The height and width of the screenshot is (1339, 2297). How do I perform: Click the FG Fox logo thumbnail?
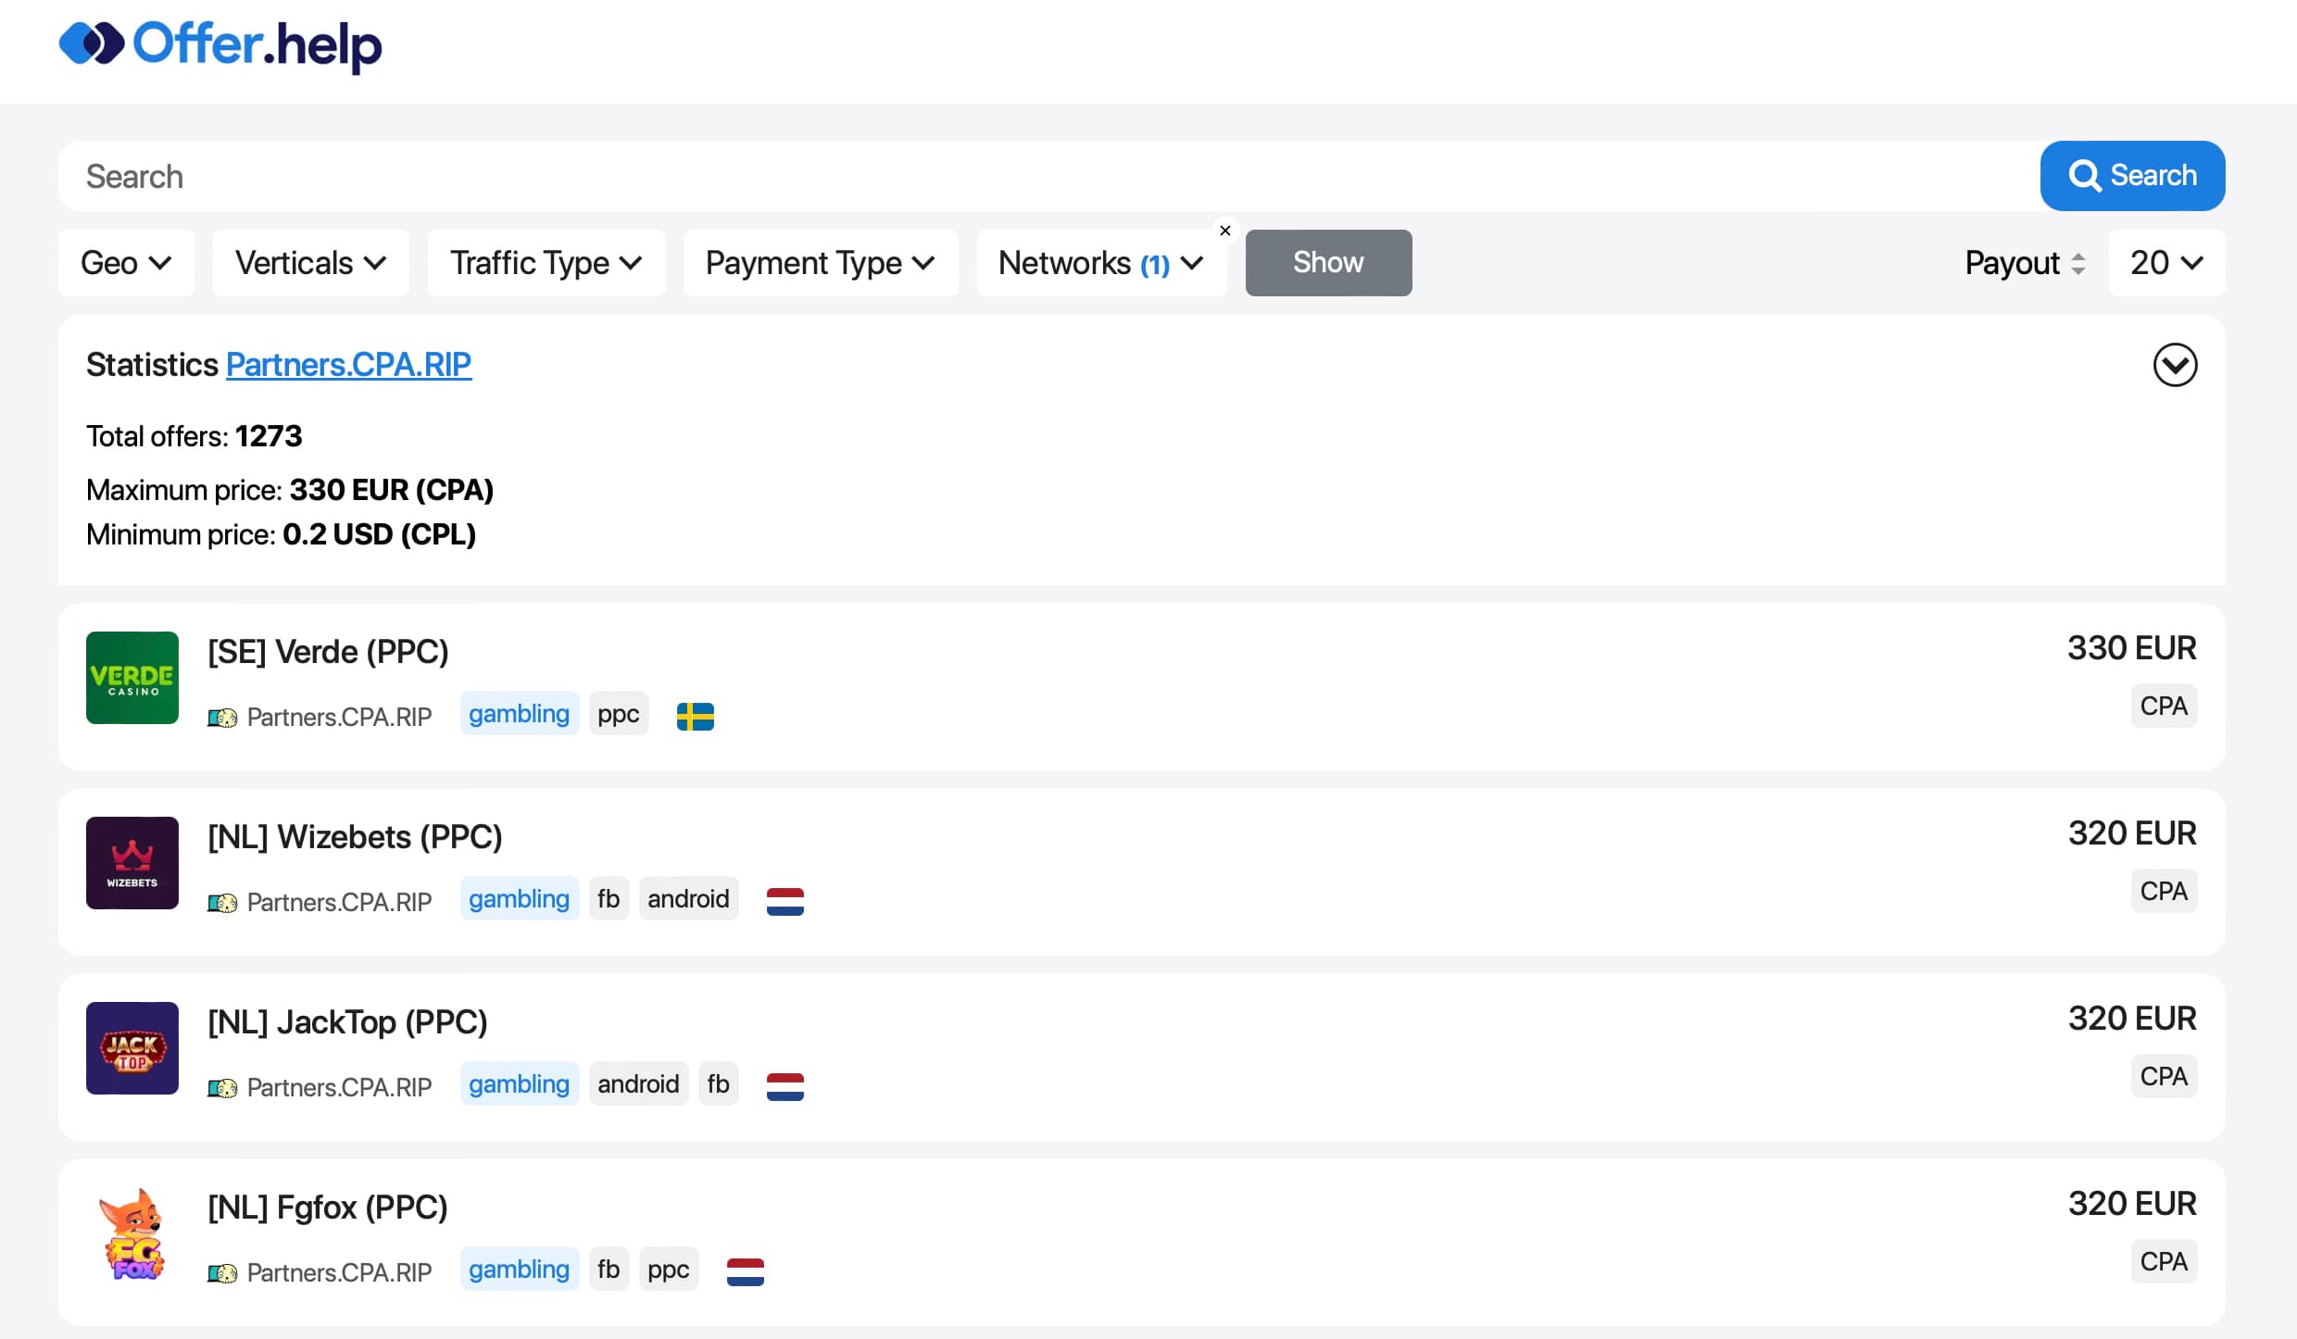(x=132, y=1233)
